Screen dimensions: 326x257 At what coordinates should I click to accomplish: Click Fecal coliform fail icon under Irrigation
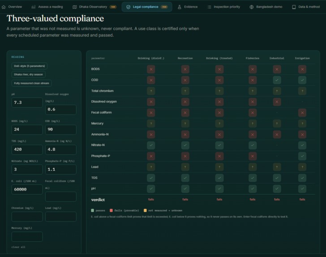(x=302, y=113)
